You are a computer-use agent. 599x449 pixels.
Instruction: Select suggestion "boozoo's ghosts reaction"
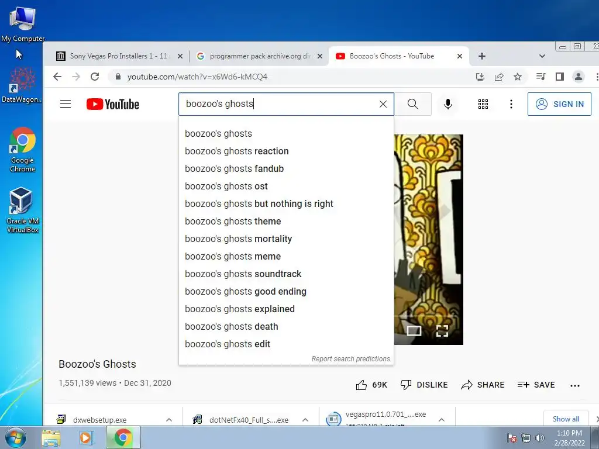pyautogui.click(x=286, y=151)
